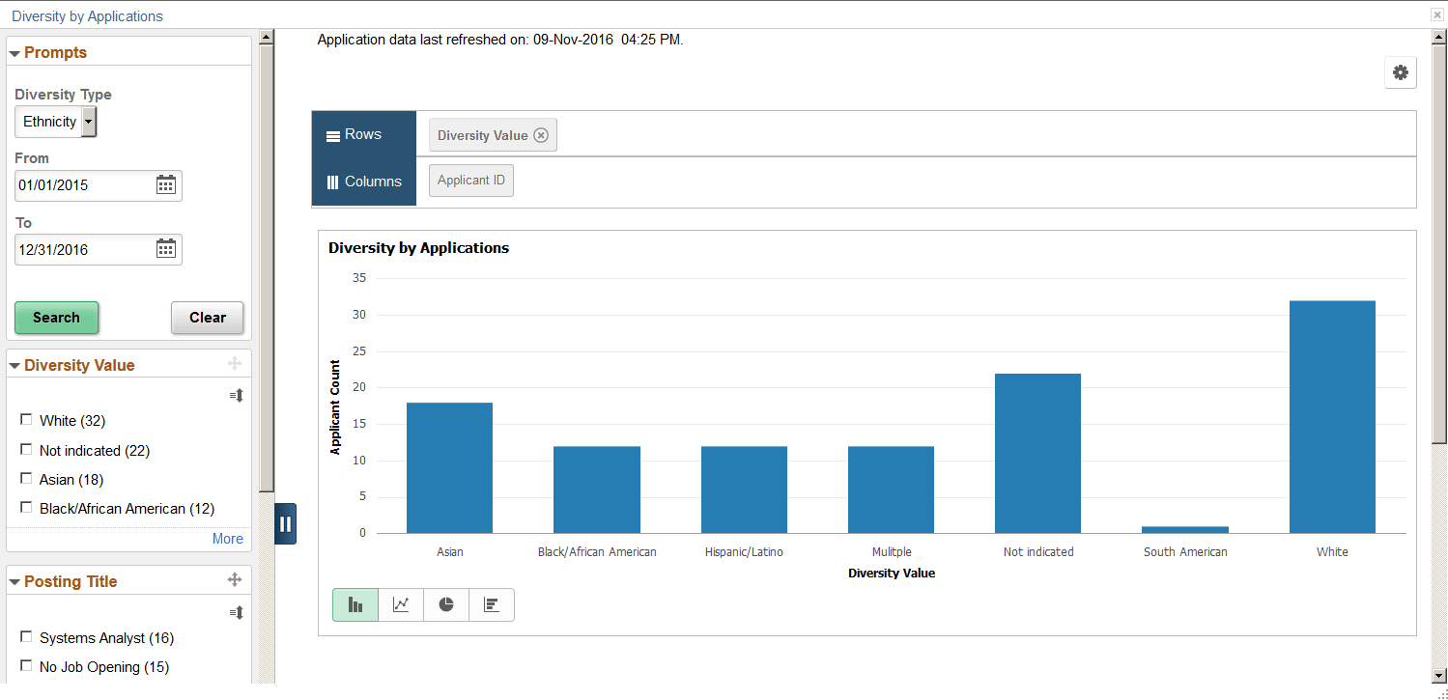Screen dimensions: 1448x700
Task: Open the To date calendar picker
Action: (166, 249)
